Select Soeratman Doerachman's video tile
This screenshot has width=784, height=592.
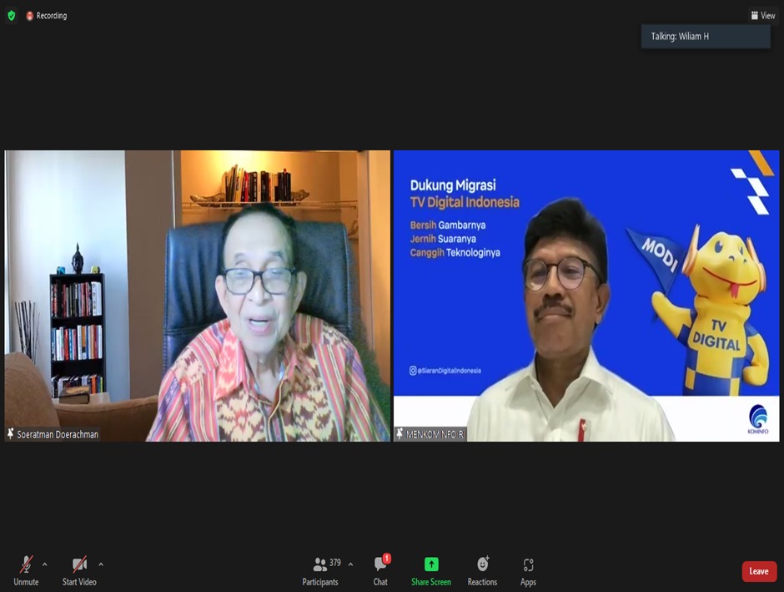198,296
